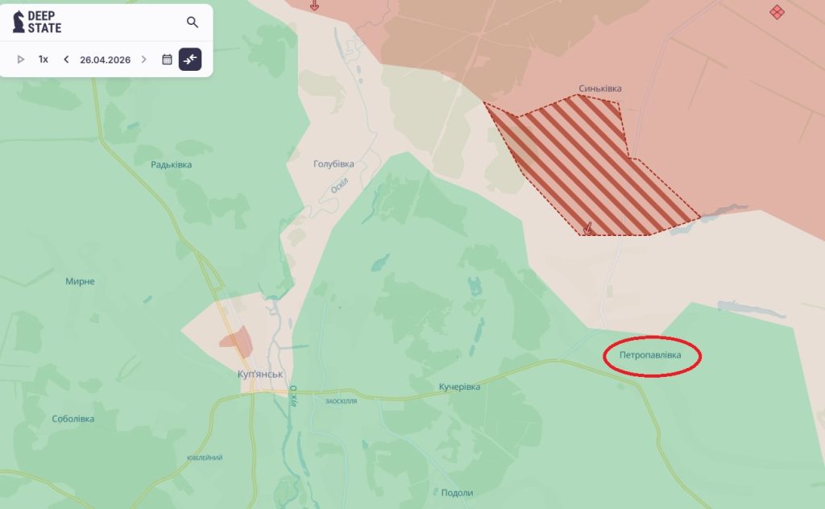The height and width of the screenshot is (509, 825).
Task: Click the Радьківка village label
Action: (x=171, y=164)
